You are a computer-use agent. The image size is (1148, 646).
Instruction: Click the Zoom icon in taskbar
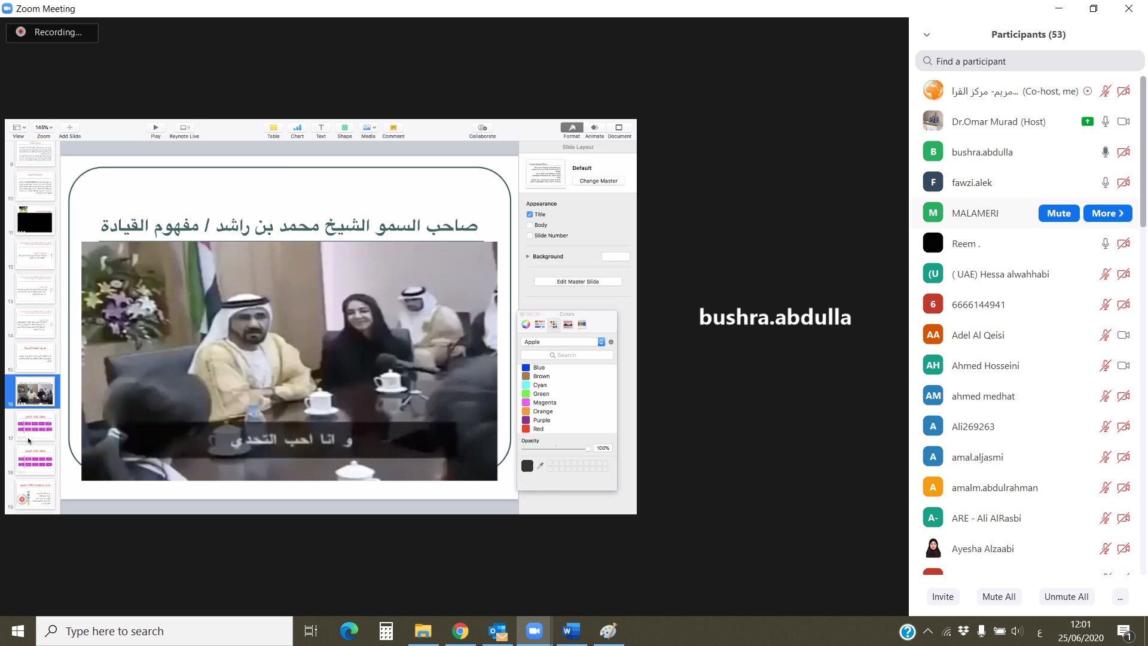(534, 631)
